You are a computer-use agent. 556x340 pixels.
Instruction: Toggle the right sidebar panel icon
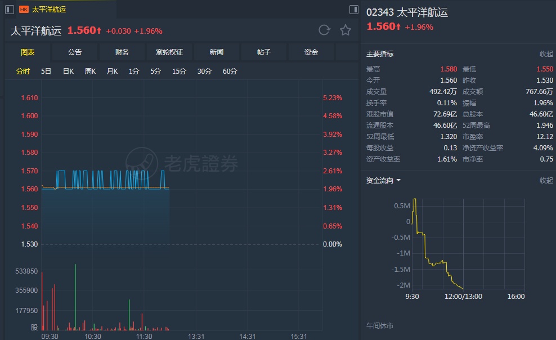click(354, 10)
